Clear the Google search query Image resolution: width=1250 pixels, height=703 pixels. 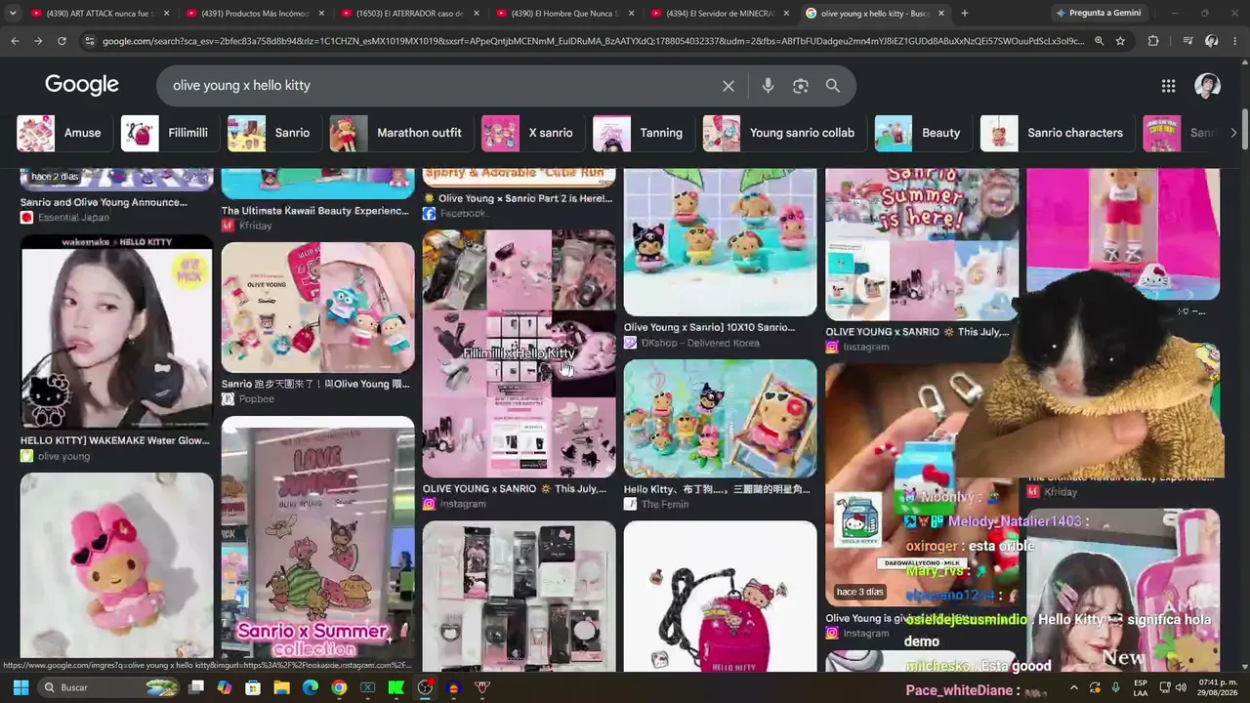tap(729, 86)
